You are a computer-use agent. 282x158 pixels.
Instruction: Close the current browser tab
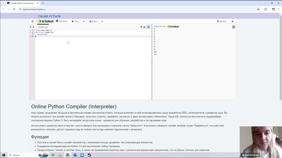pyautogui.click(x=37, y=3)
